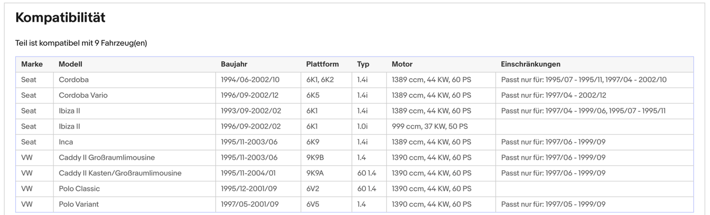Image resolution: width=710 pixels, height=215 pixels.
Task: Select the Caddy II Kasten/Großraumlimousine cell
Action: (x=120, y=173)
